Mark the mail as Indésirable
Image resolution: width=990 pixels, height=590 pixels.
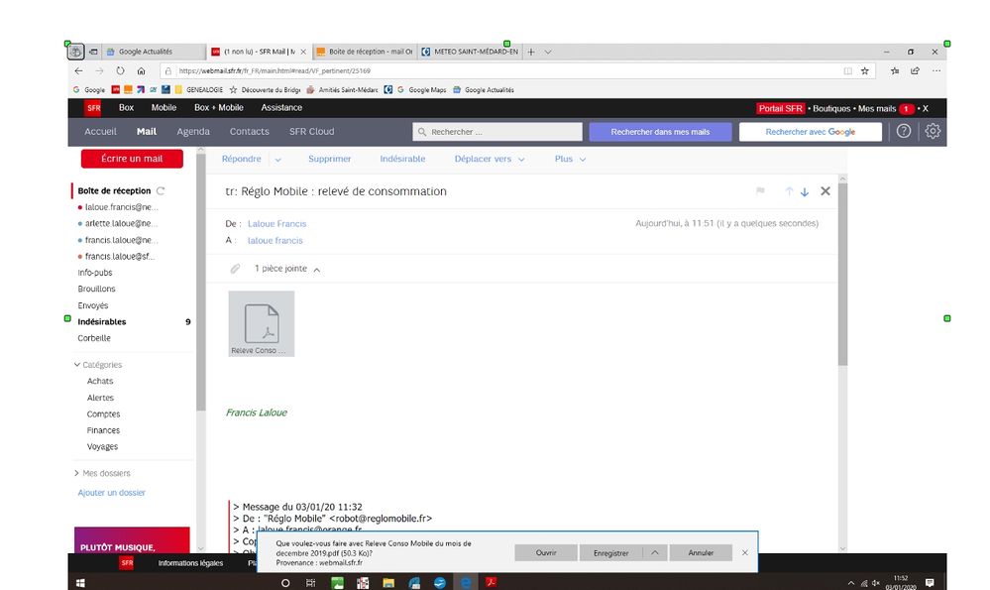(402, 160)
